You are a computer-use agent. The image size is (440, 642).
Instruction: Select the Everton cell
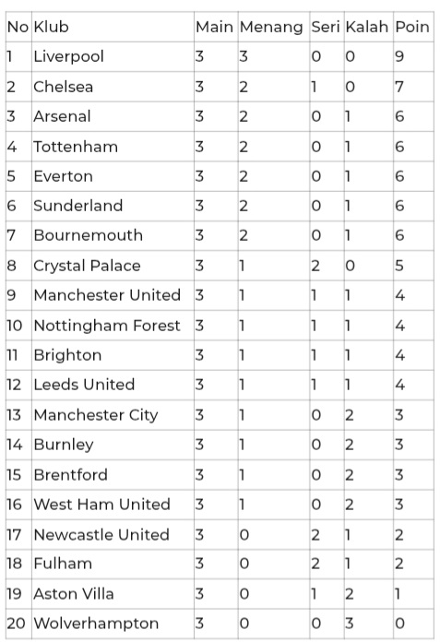(x=64, y=176)
